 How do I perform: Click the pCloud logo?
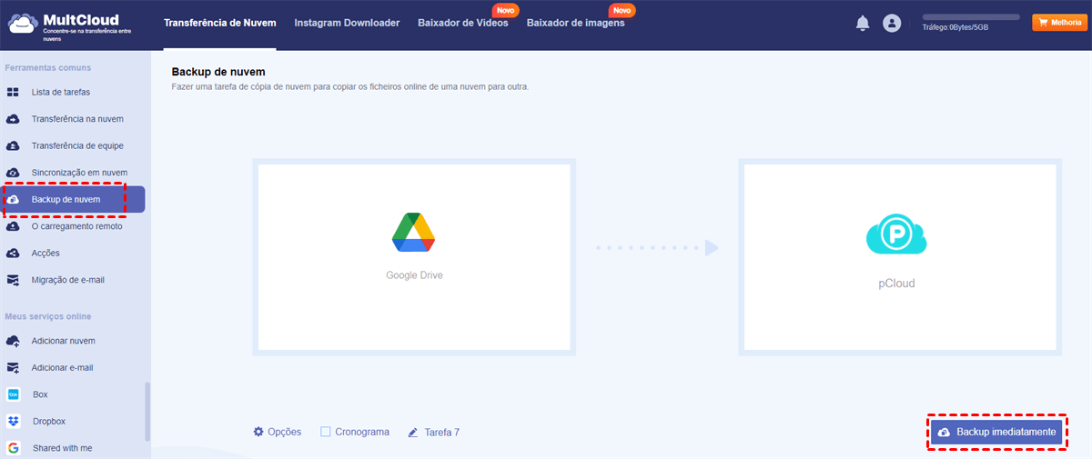896,235
